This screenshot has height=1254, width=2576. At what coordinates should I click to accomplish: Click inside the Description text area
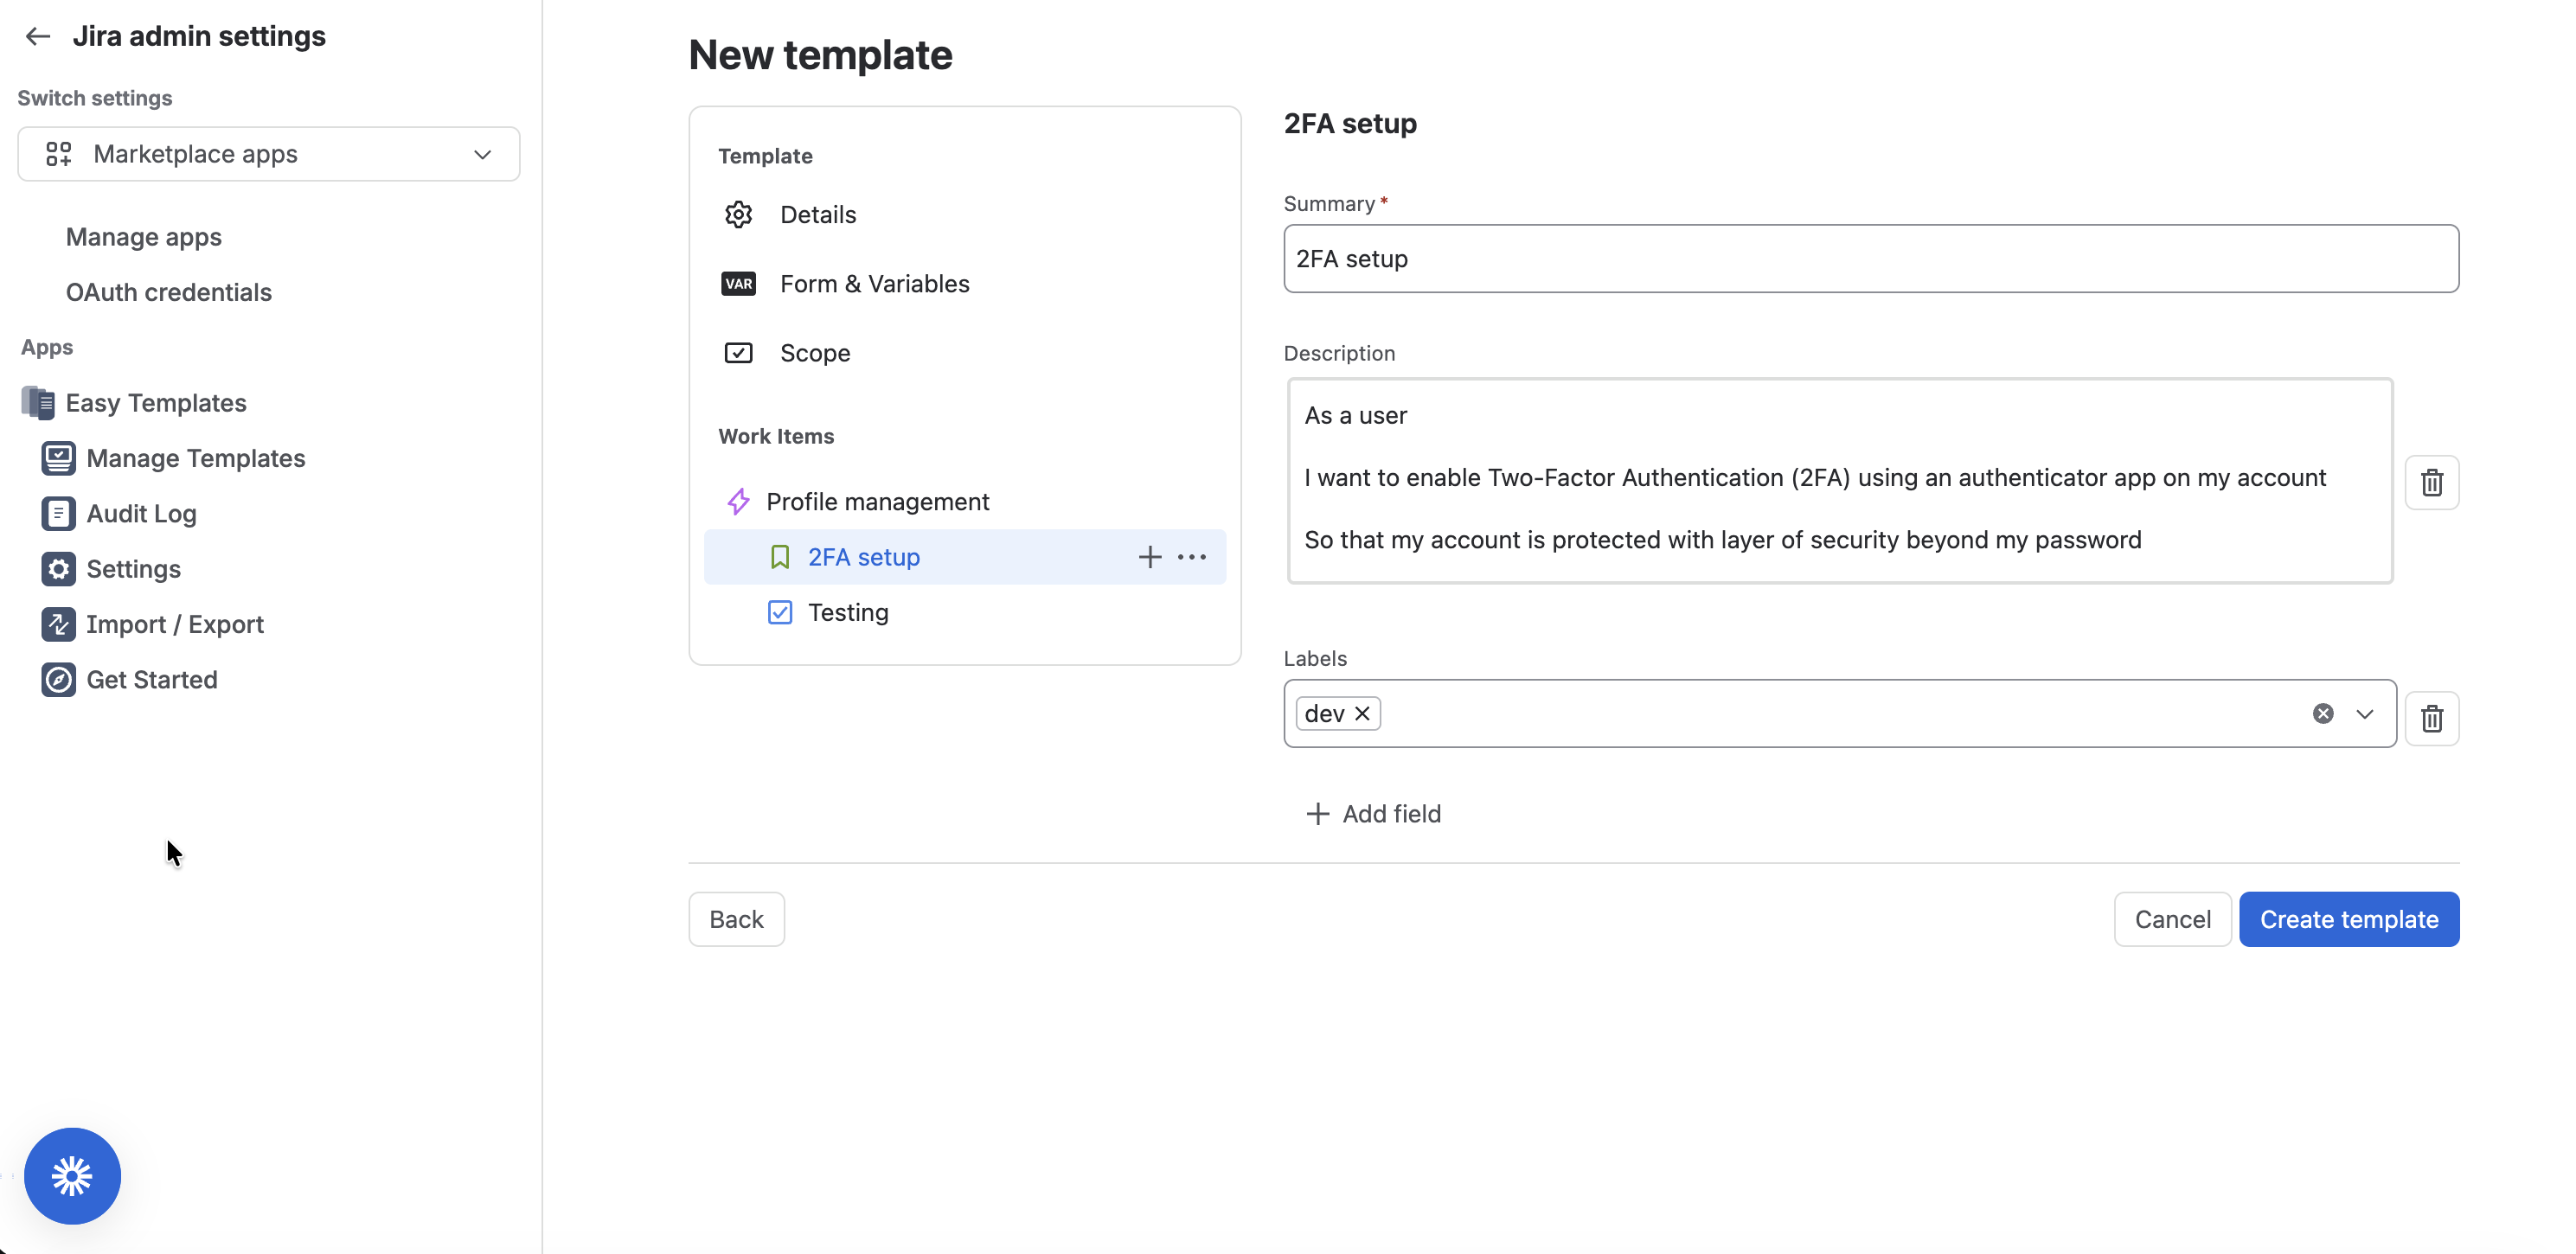coord(1839,481)
